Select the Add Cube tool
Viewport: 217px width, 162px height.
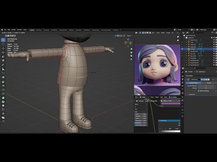[x=3, y=73]
